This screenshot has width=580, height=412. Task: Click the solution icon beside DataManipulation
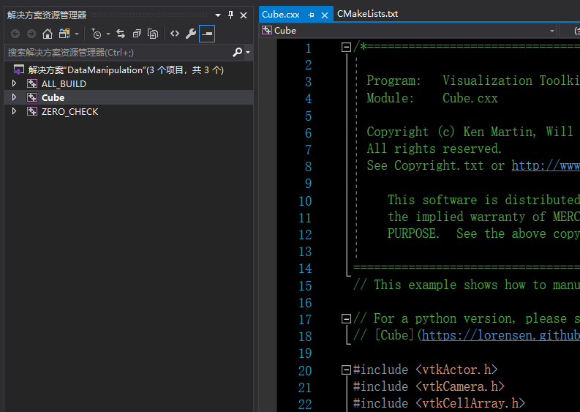pos(18,70)
